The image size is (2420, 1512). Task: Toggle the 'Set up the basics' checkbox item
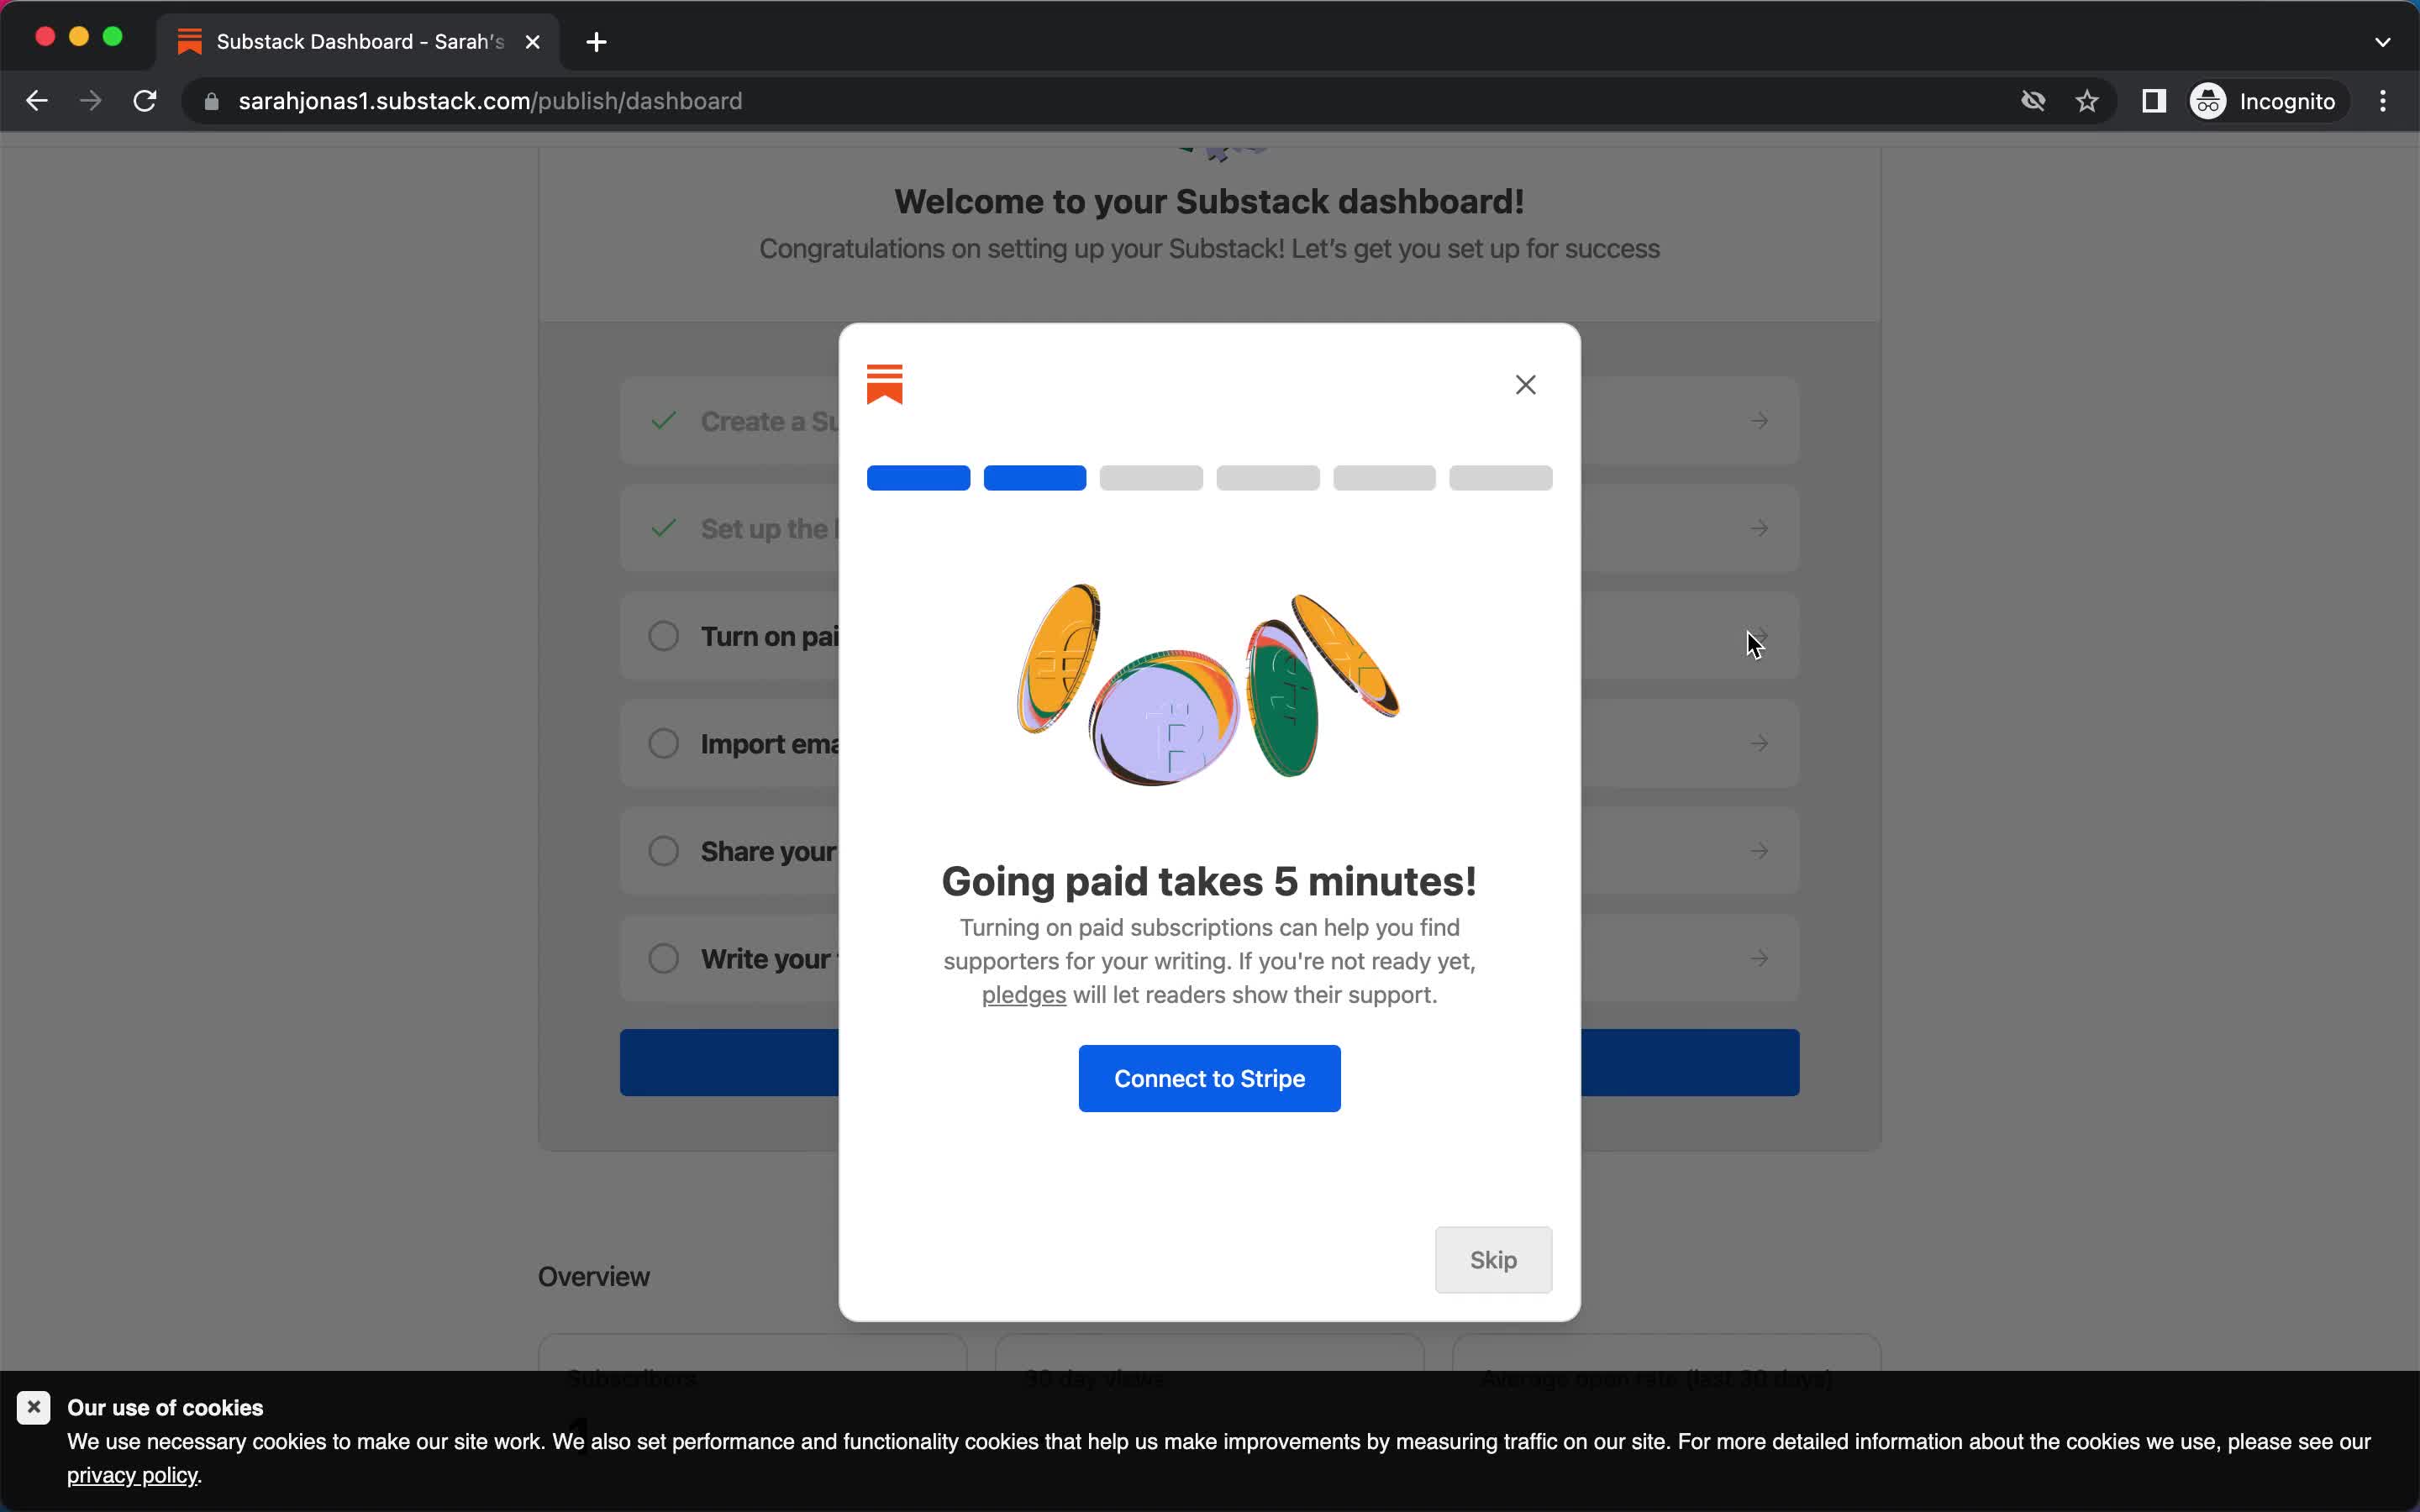click(x=664, y=528)
